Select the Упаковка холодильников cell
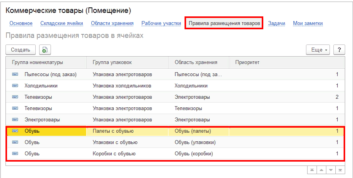 [122, 85]
